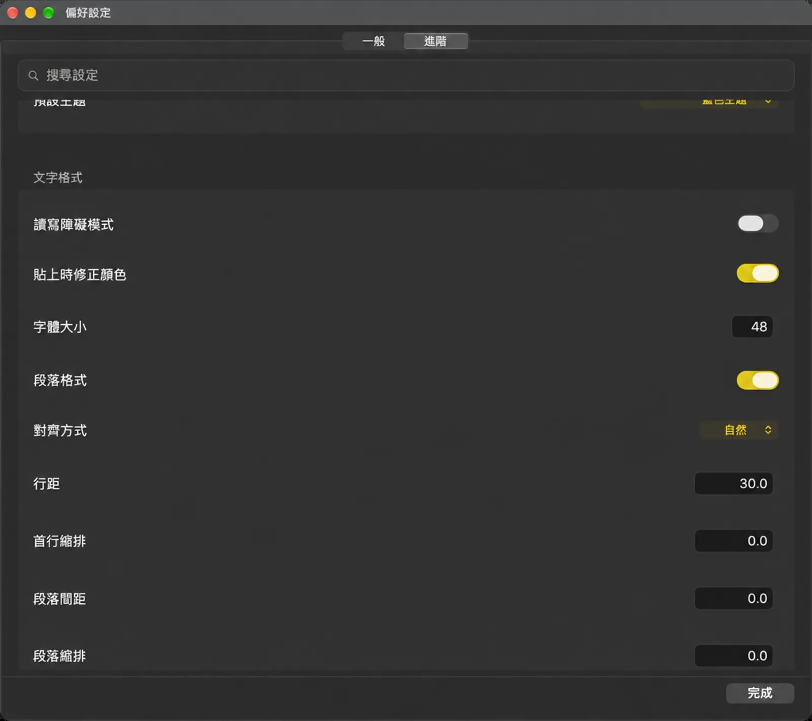Click the 段落縮排 label
This screenshot has width=812, height=721.
coord(60,656)
